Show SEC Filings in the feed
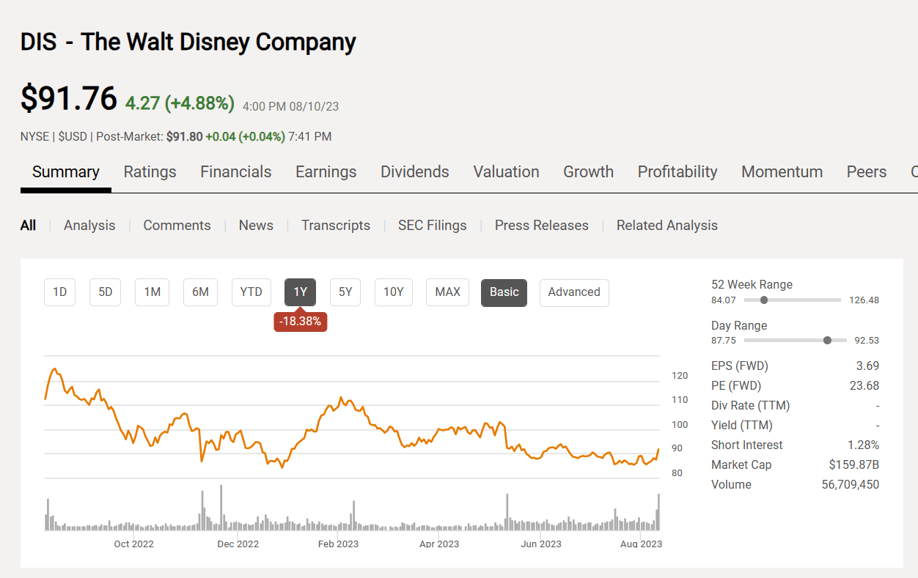918x578 pixels. click(432, 226)
